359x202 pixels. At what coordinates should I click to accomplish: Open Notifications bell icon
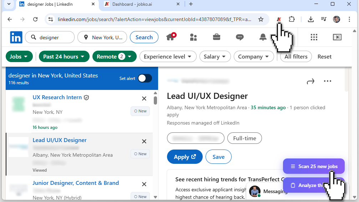263,37
